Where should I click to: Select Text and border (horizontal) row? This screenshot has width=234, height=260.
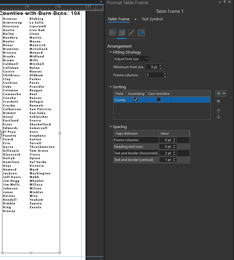151,153
